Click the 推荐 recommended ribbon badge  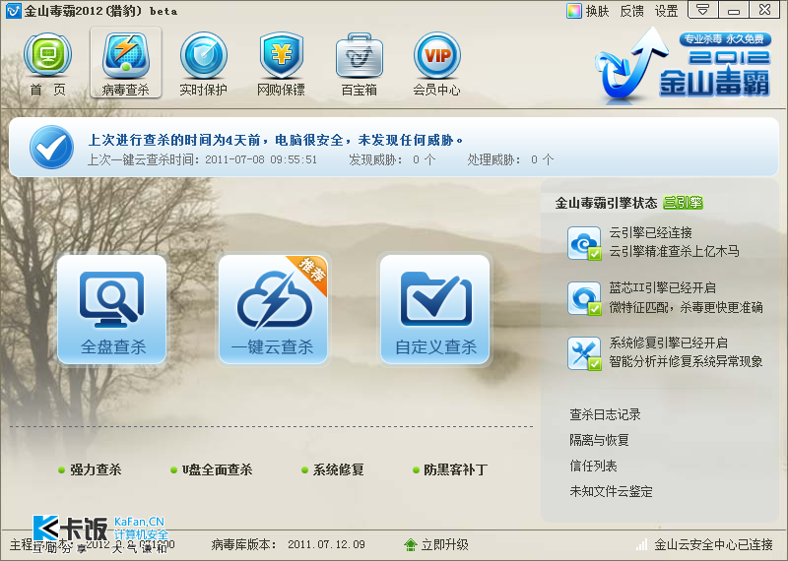[x=311, y=271]
